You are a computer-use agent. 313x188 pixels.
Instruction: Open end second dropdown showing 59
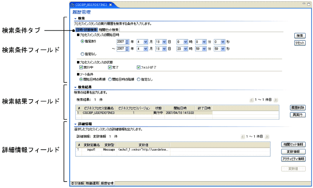(223, 49)
